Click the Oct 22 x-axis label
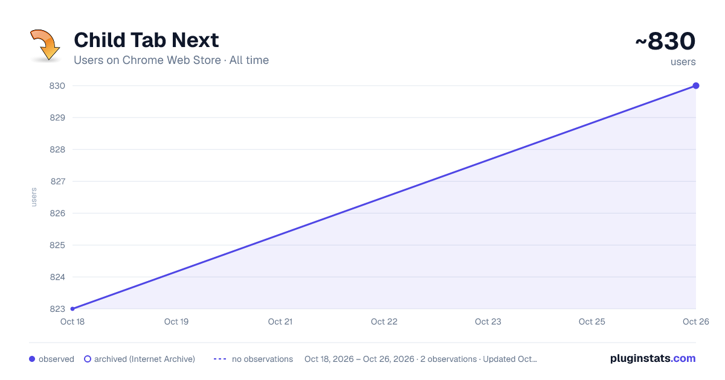The width and height of the screenshot is (725, 380). tap(384, 321)
